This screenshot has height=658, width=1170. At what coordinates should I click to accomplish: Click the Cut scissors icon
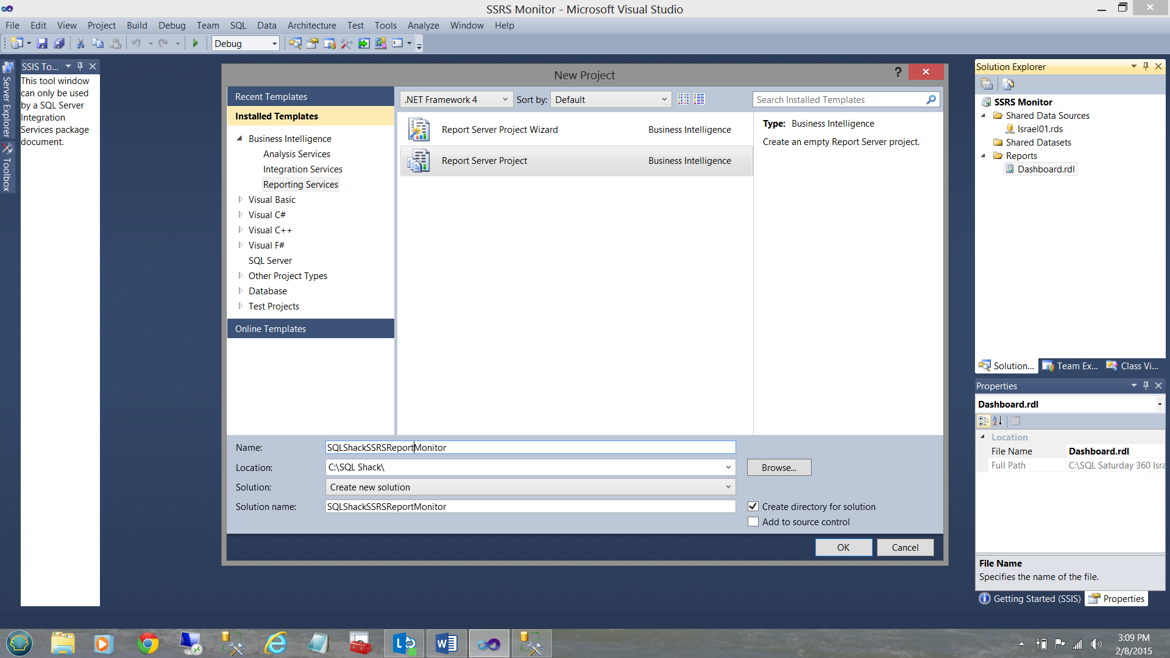(x=80, y=43)
